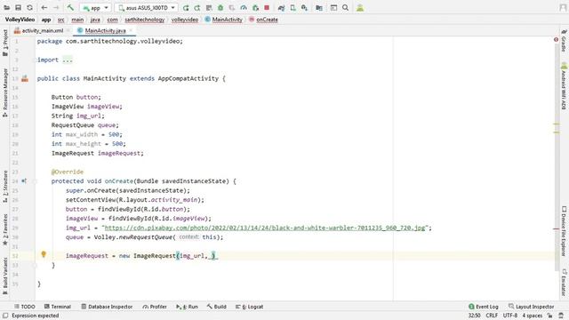The image size is (569, 320).
Task: Collapse the onCreate method fold marker
Action: 36,181
